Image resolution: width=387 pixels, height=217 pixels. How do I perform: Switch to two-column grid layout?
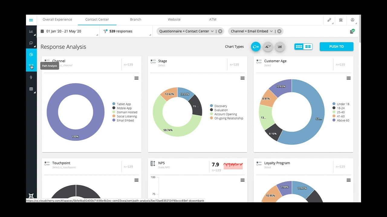coord(308,47)
